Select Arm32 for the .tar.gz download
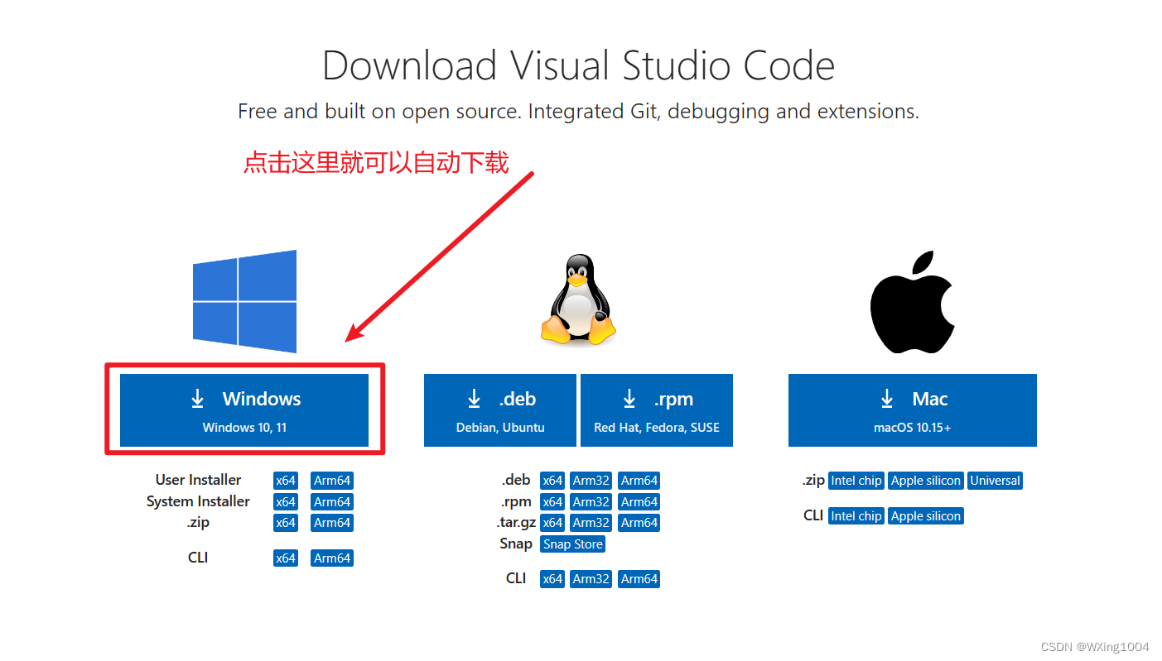Image resolution: width=1162 pixels, height=661 pixels. [591, 522]
